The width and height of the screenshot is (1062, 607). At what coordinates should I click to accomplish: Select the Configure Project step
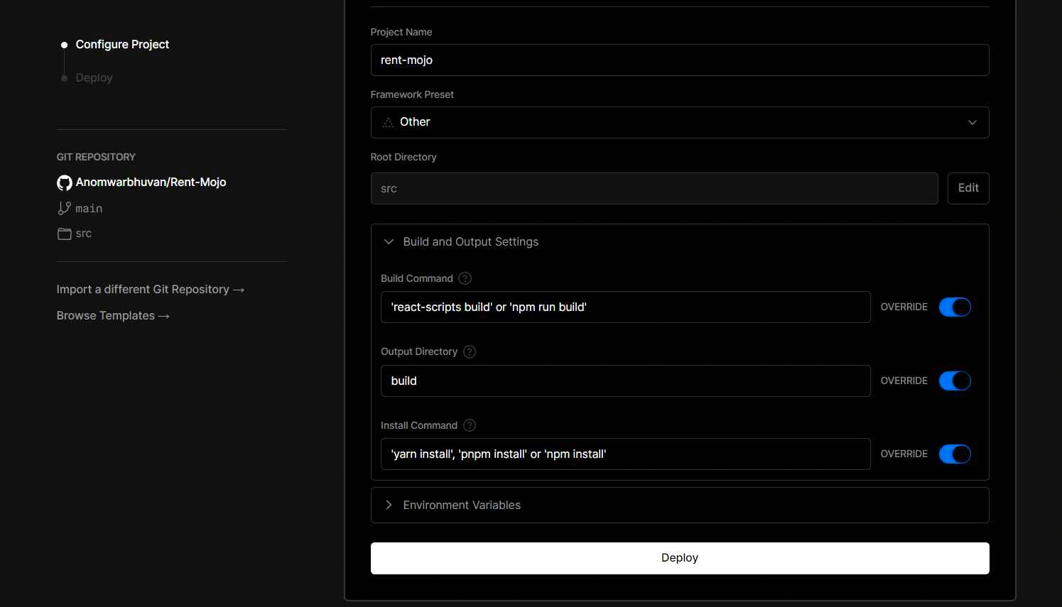(x=122, y=44)
